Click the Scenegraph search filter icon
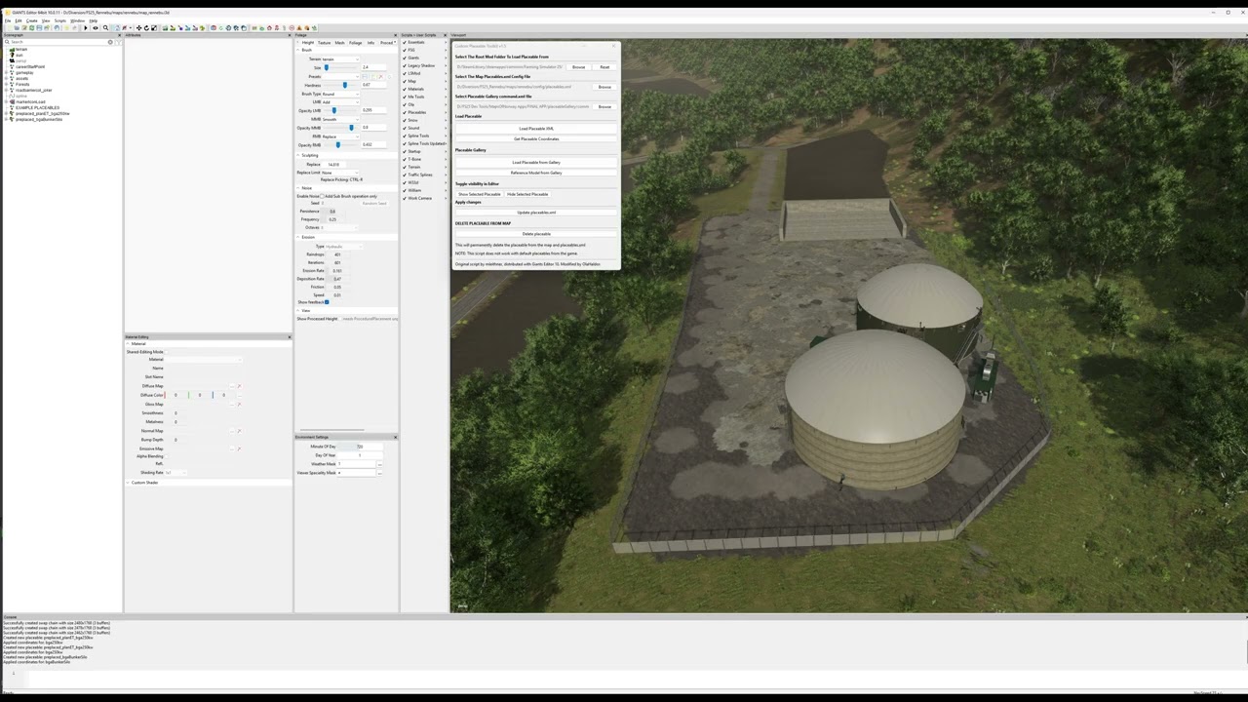The width and height of the screenshot is (1248, 702). 119,42
